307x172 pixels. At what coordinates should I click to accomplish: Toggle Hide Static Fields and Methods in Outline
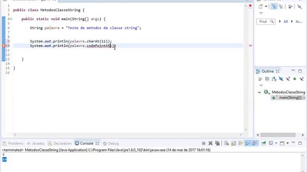click(x=288, y=79)
